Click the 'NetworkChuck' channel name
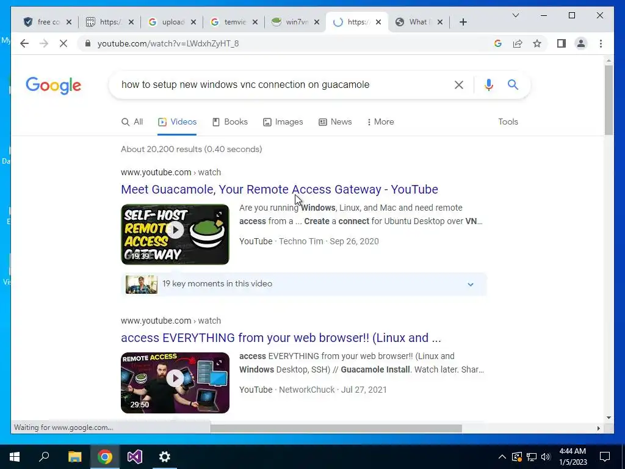The width and height of the screenshot is (625, 469). tap(306, 390)
